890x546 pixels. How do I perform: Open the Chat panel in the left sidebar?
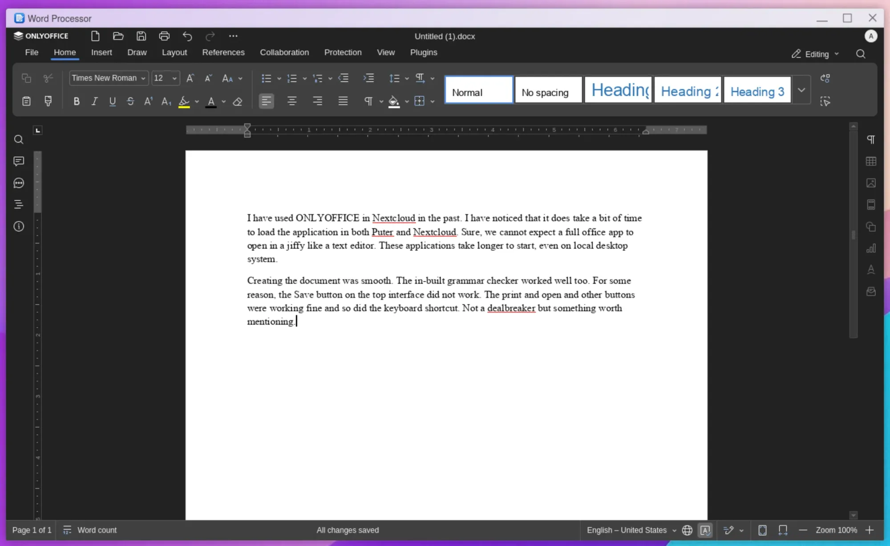tap(19, 183)
